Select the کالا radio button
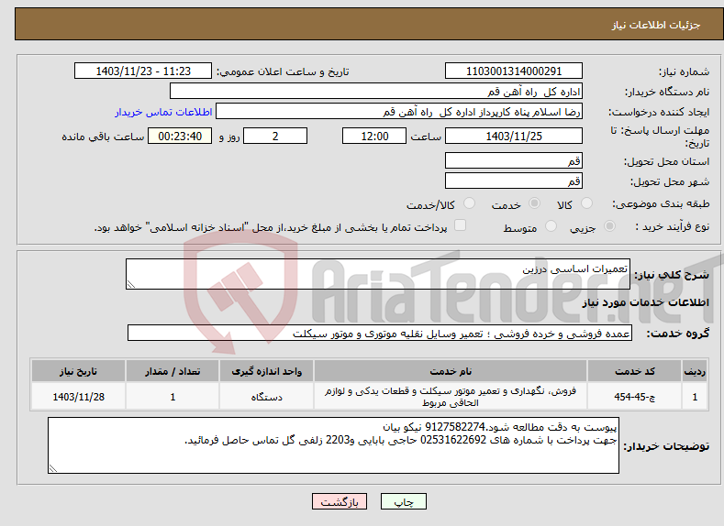Viewport: 724px width, 526px height. pyautogui.click(x=586, y=203)
